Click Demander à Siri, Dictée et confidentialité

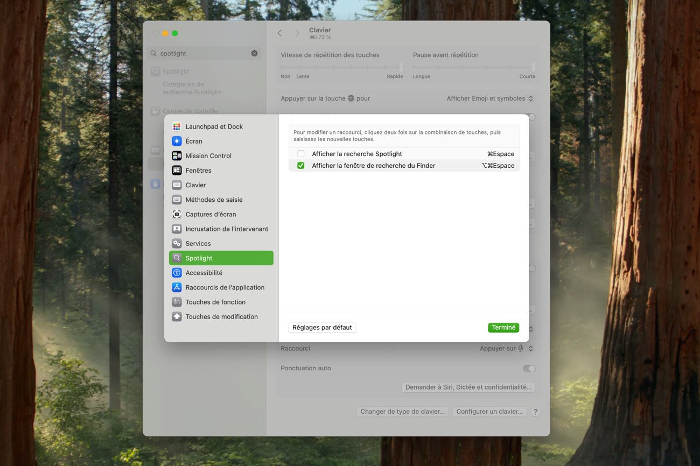pyautogui.click(x=468, y=387)
